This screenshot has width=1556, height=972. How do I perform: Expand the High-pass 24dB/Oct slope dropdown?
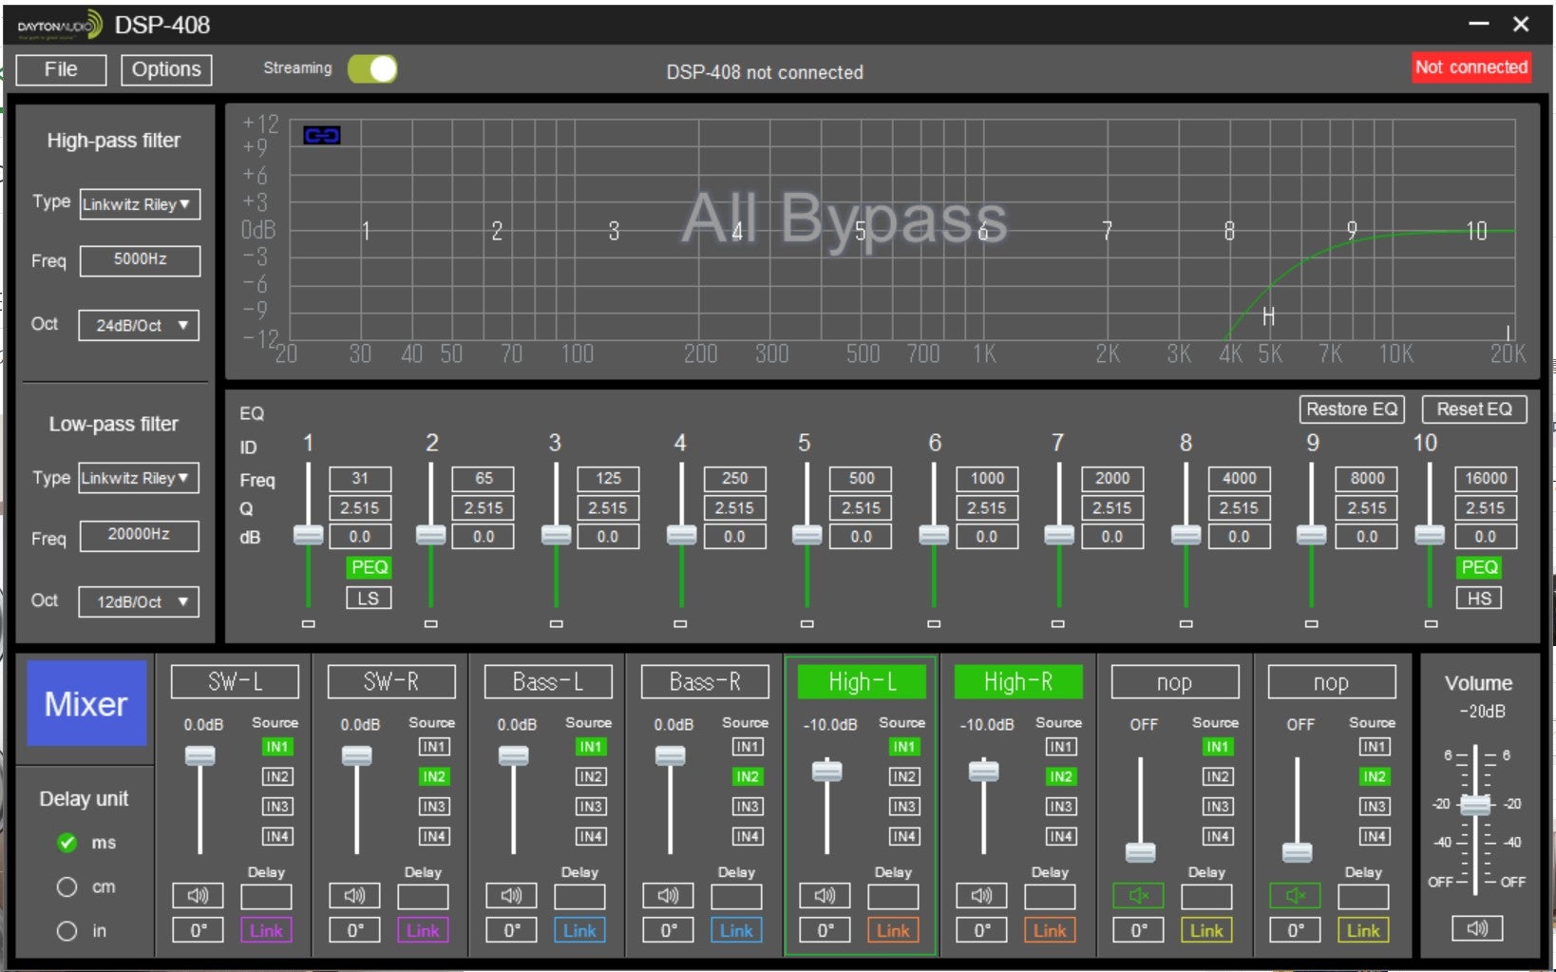(140, 325)
